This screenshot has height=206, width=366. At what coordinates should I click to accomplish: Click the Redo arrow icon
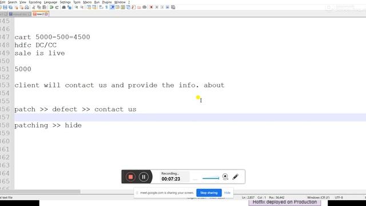(57, 7)
